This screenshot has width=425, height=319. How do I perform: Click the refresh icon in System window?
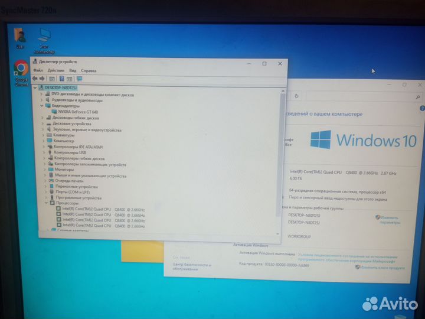pos(296,96)
